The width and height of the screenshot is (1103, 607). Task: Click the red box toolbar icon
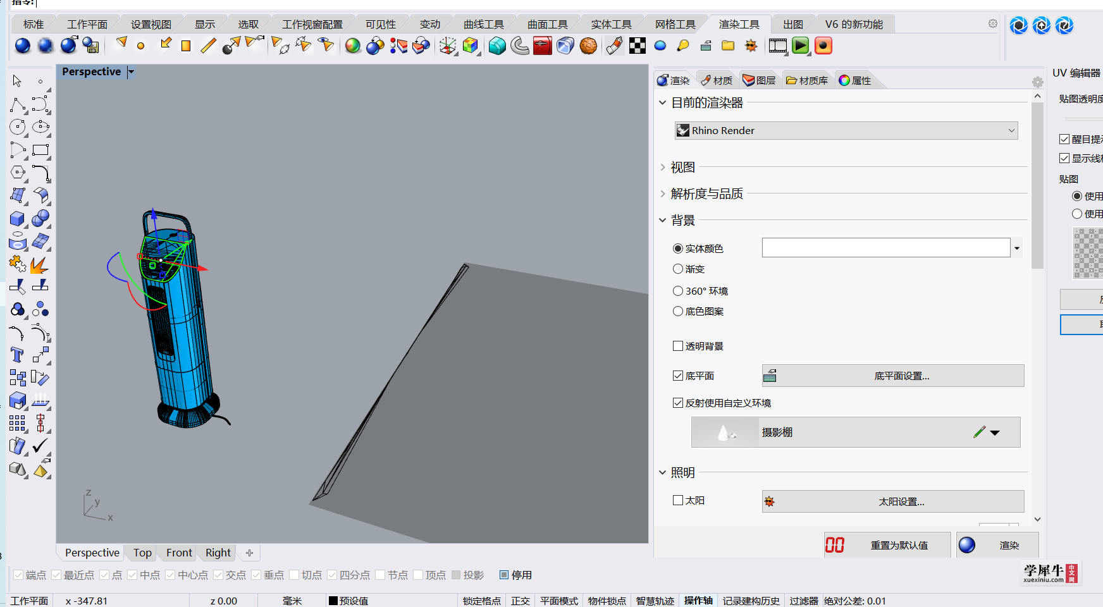click(542, 46)
